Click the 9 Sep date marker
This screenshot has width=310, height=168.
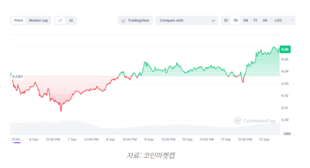tap(148, 139)
